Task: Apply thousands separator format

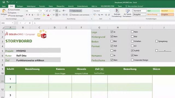Action: click(102, 15)
